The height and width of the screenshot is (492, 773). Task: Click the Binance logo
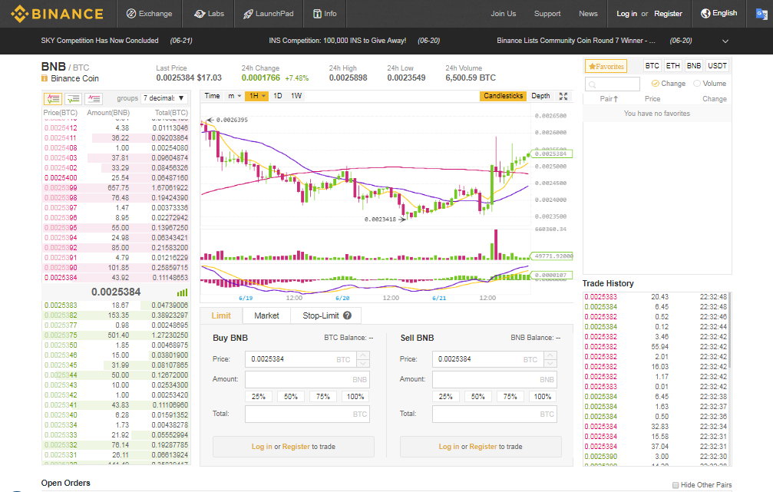pos(57,14)
